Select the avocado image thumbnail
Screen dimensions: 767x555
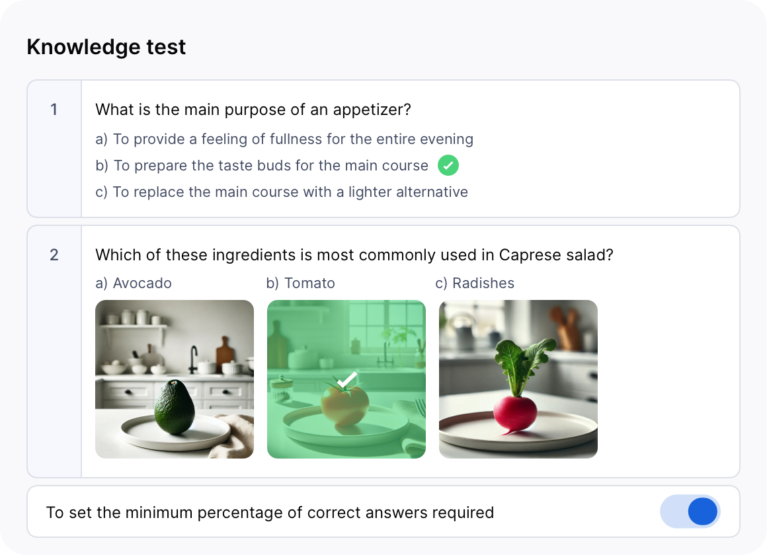[x=175, y=379]
